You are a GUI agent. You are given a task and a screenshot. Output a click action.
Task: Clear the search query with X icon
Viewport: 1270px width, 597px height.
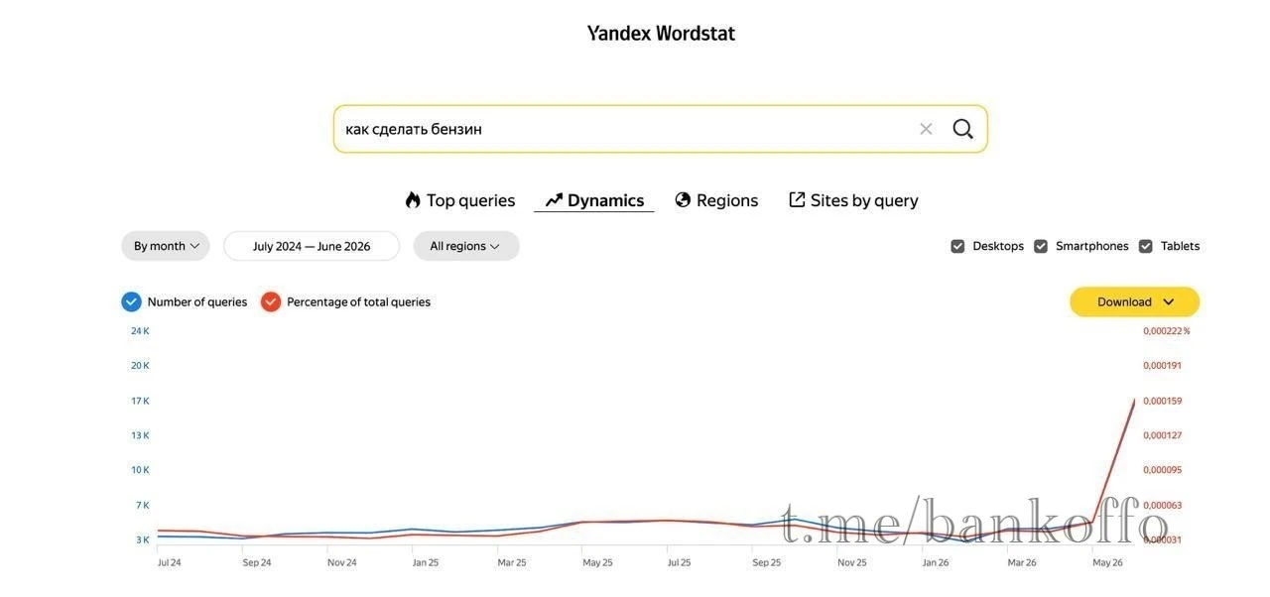coord(926,129)
